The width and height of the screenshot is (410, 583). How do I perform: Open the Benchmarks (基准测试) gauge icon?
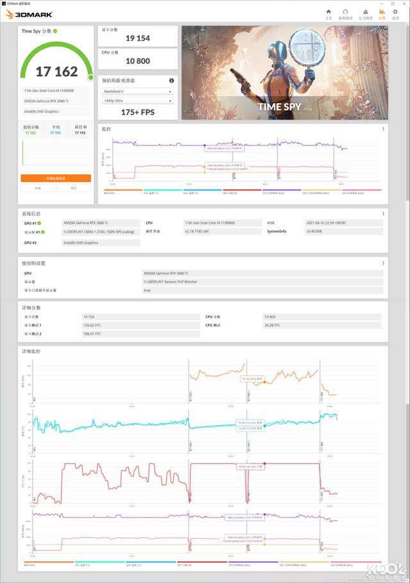(x=345, y=13)
